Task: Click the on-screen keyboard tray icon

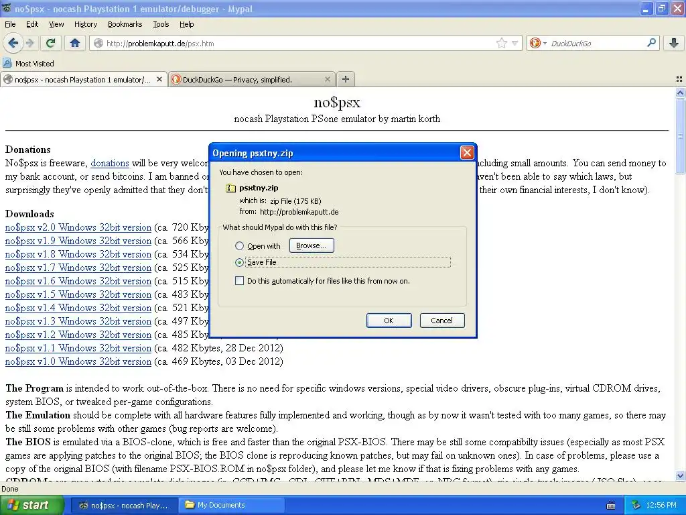Action: 611,506
